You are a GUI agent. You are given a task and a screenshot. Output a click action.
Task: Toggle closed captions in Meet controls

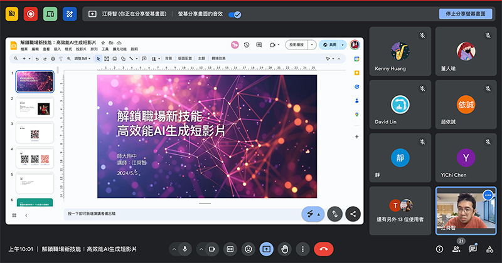230,249
